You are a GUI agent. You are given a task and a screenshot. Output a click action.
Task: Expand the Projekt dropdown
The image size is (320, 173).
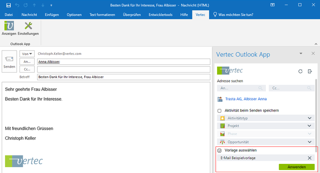[x=309, y=126]
